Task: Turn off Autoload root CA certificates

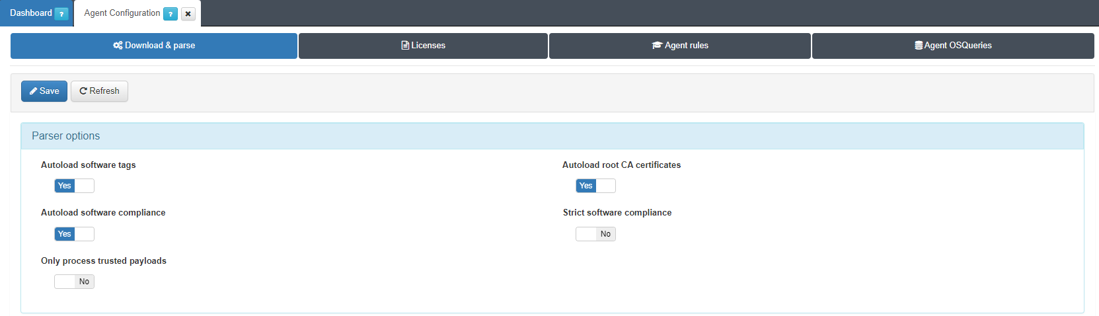Action: pos(595,186)
